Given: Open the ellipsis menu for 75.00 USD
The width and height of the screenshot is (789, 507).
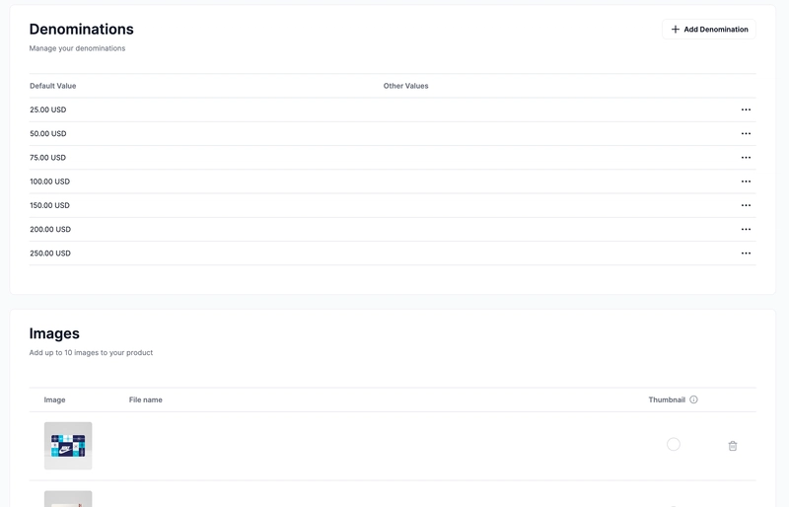Looking at the screenshot, I should pyautogui.click(x=746, y=158).
